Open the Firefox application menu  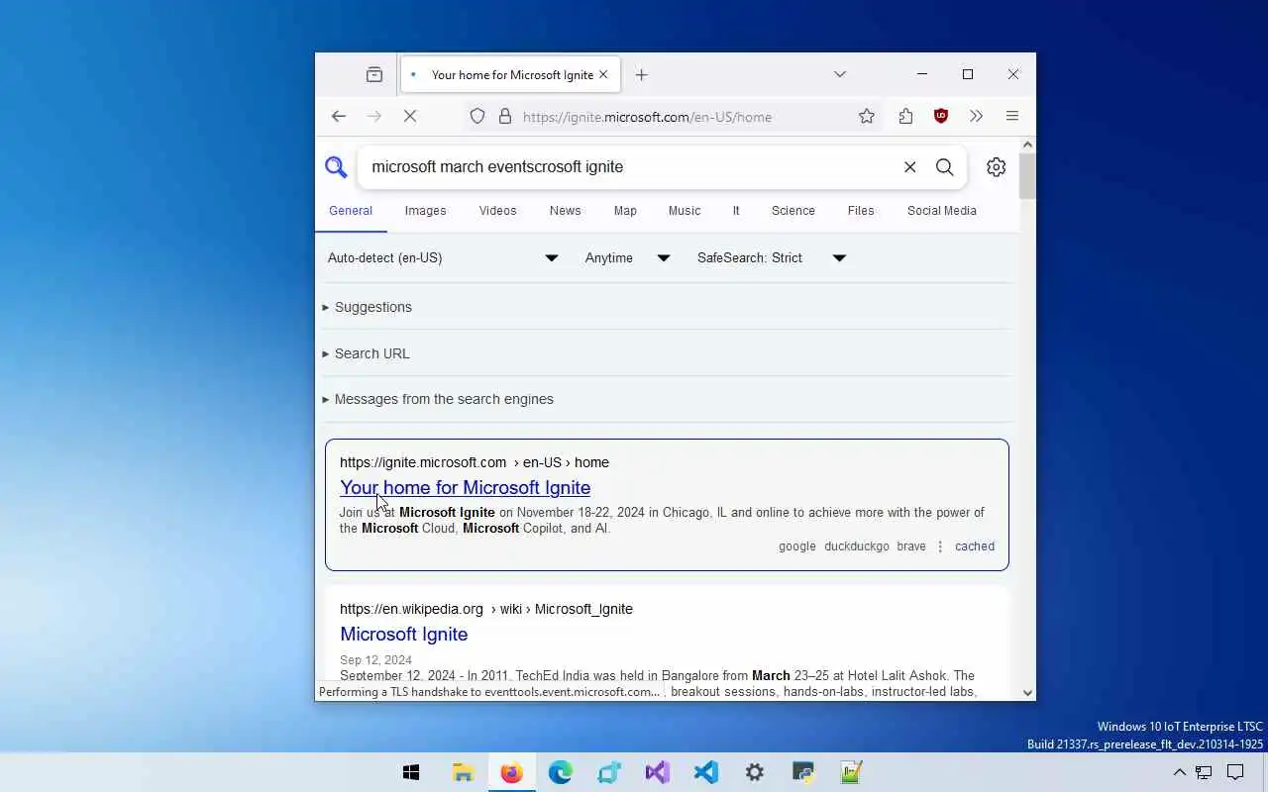pyautogui.click(x=1012, y=116)
